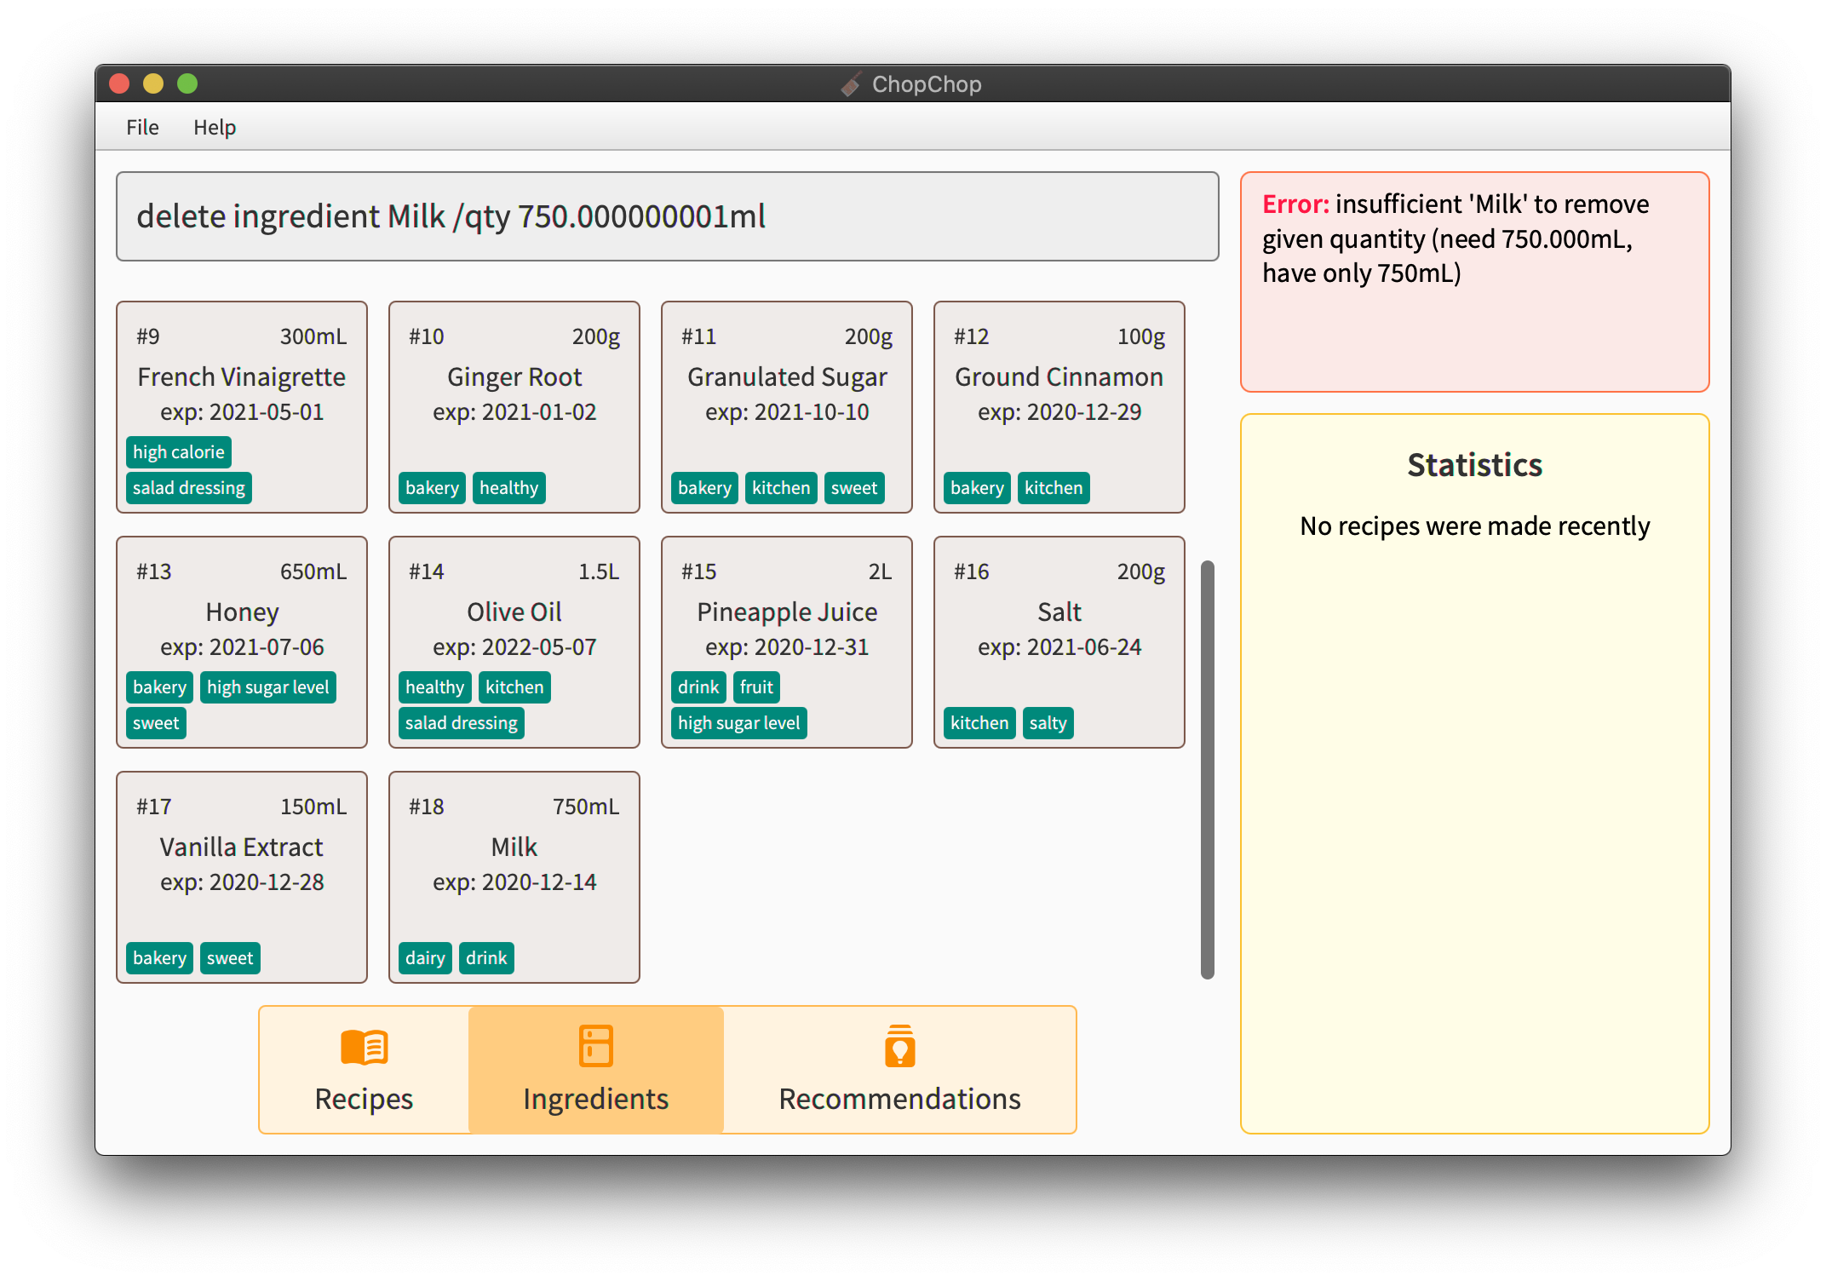This screenshot has height=1281, width=1826.
Task: Click the Ingredients fridge icon
Action: 595,1045
